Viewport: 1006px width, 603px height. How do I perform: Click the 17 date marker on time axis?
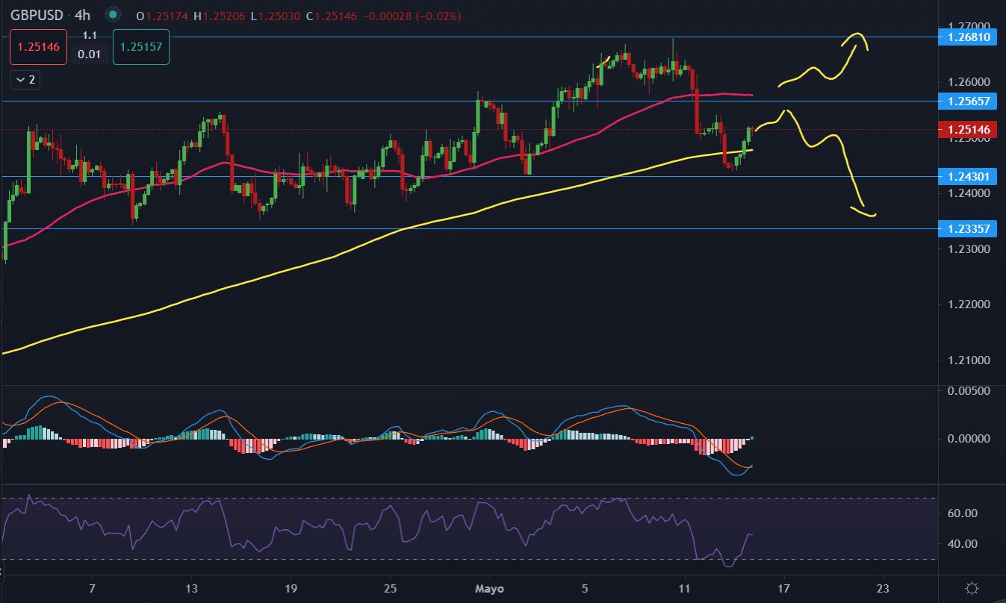tap(784, 588)
